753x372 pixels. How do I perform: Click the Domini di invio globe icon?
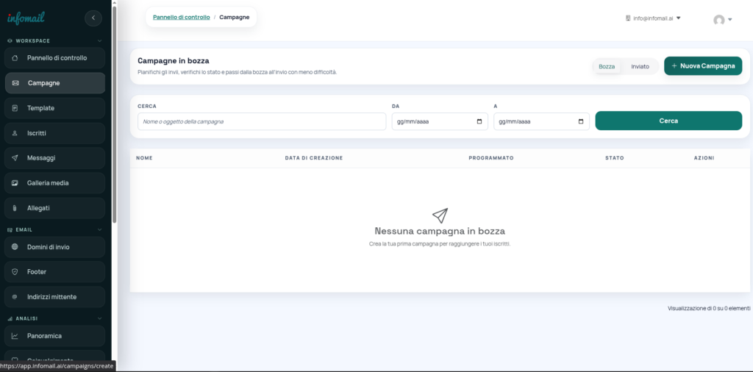point(15,247)
